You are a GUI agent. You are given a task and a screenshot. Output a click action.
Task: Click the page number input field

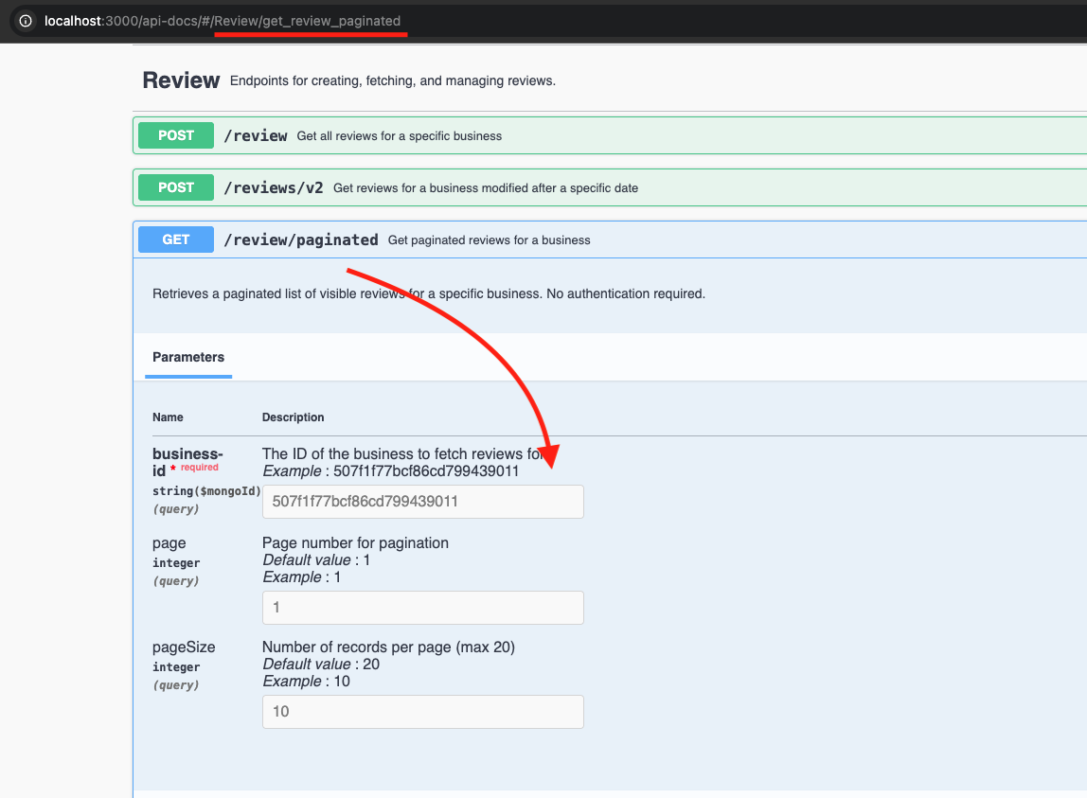(x=422, y=608)
